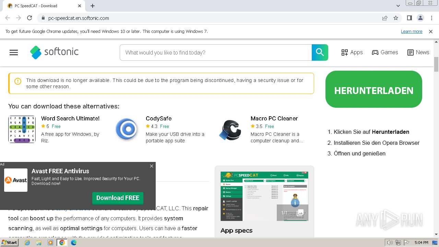439x247 pixels.
Task: Bookmark this page with star
Action: pos(396,18)
